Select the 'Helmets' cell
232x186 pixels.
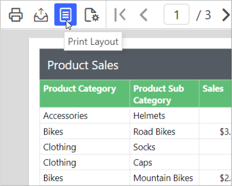tap(165, 115)
